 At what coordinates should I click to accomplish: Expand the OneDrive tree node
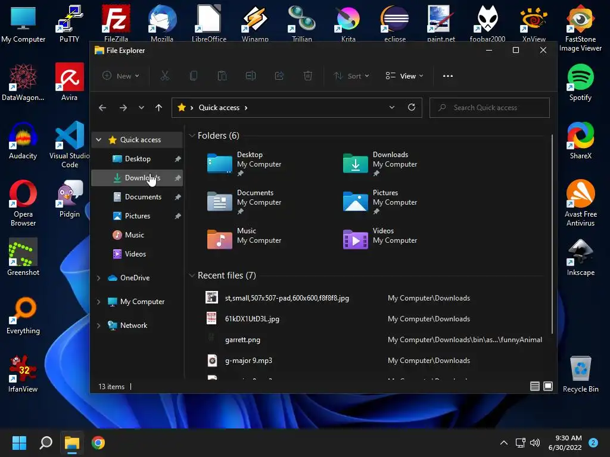[x=99, y=278]
